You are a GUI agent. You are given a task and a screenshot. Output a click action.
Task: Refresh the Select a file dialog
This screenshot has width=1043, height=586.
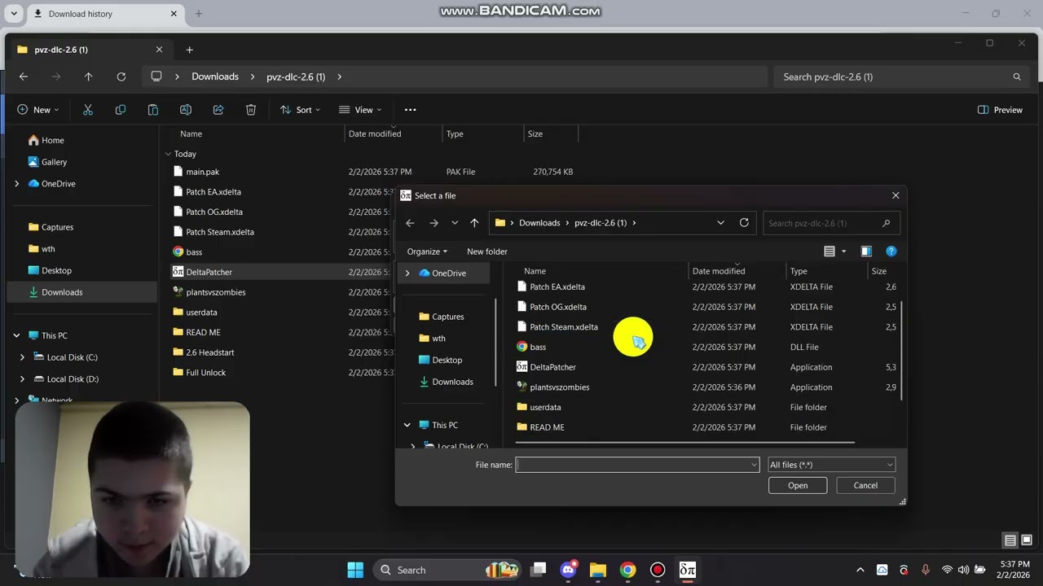[x=744, y=222]
